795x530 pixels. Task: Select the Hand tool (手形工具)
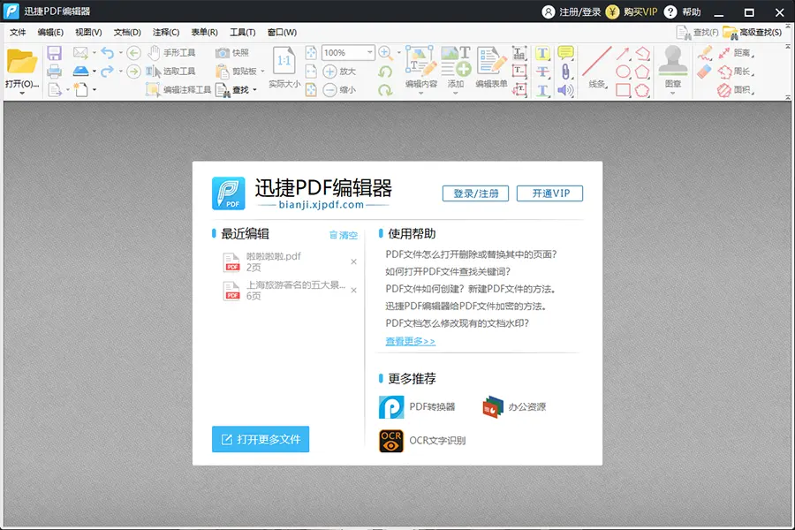click(172, 53)
